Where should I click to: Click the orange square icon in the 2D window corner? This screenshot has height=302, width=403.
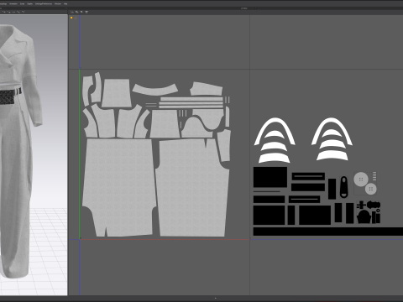[x=71, y=18]
